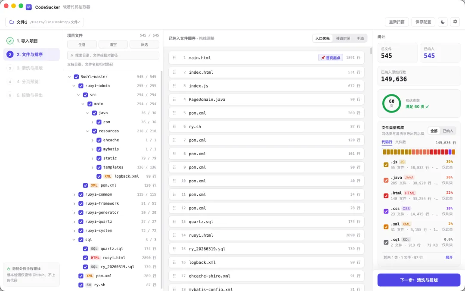Expand the com folder chevron
This screenshot has height=291, width=465.
coord(92,122)
